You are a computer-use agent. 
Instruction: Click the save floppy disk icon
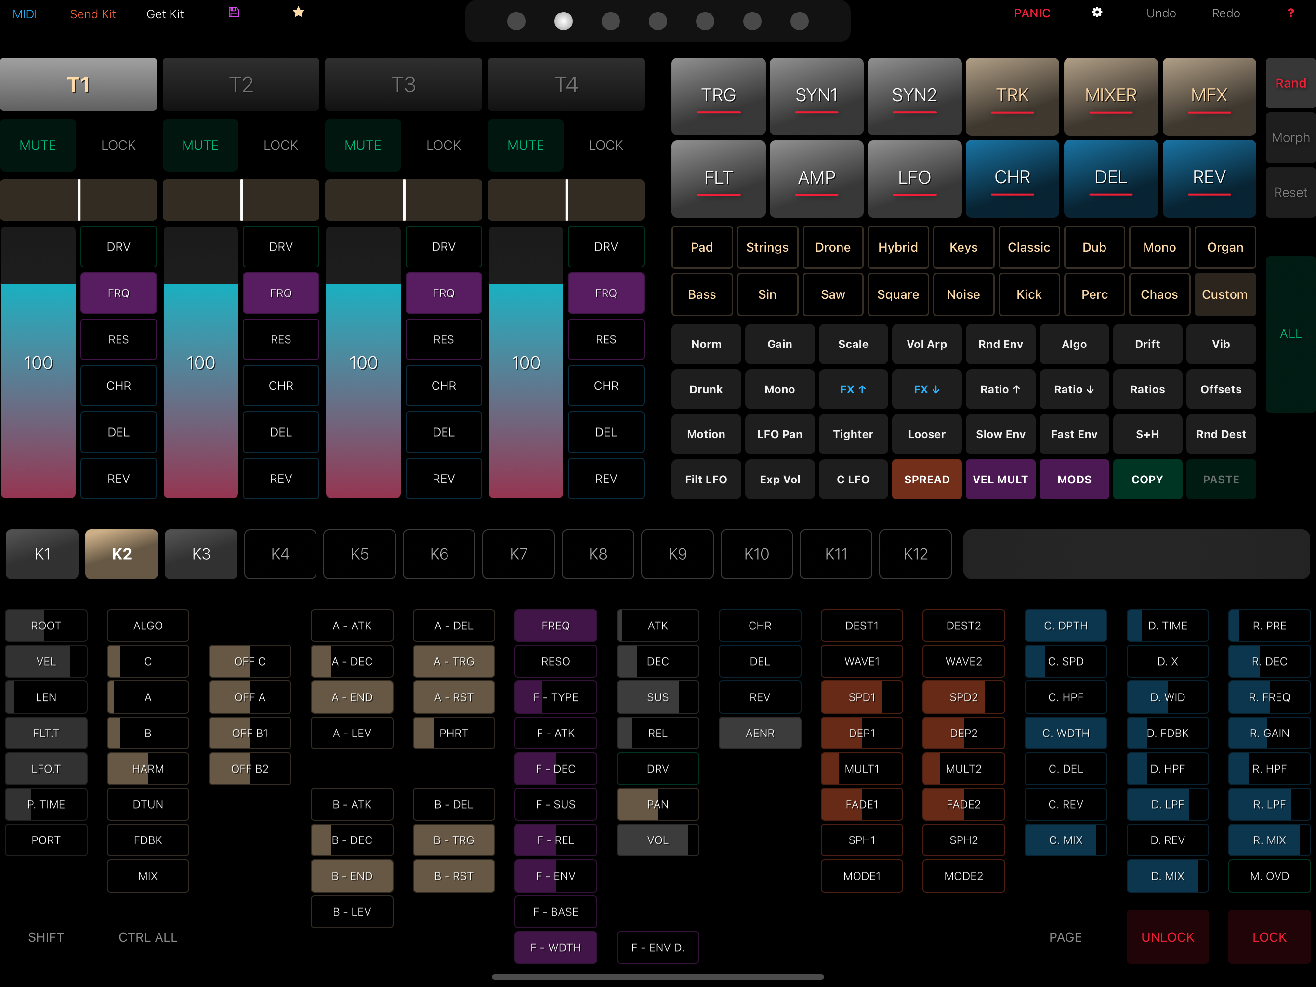[x=234, y=13]
